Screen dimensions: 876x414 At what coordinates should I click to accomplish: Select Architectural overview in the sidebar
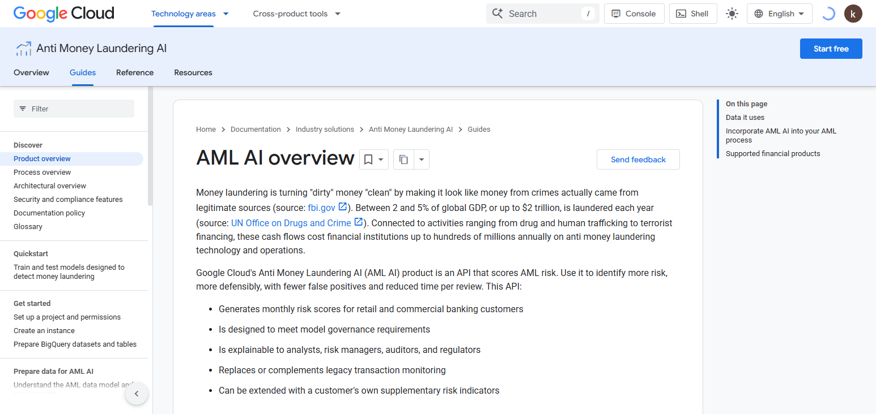click(x=50, y=186)
